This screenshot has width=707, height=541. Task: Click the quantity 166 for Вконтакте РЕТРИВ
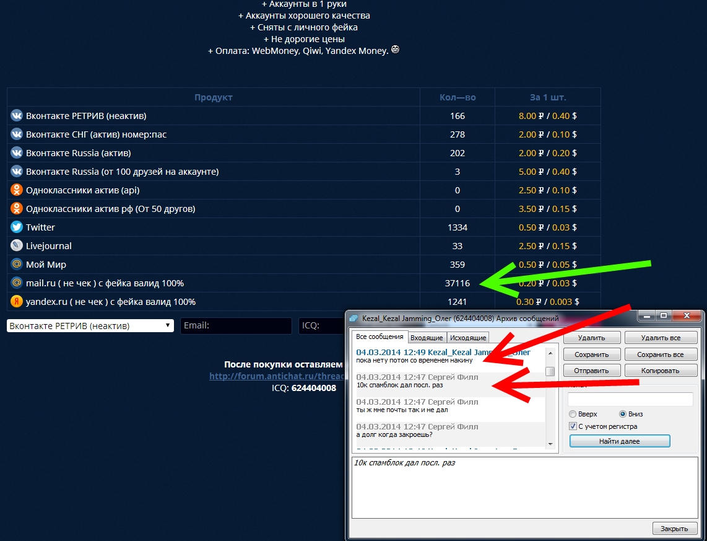coord(458,116)
